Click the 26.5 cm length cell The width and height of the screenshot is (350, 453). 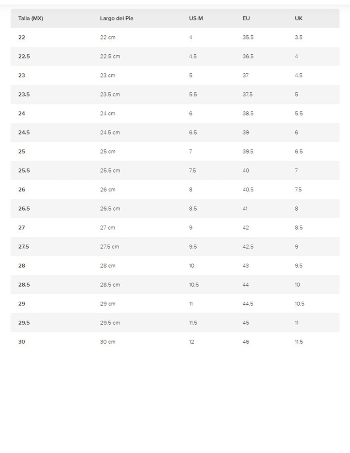[110, 208]
